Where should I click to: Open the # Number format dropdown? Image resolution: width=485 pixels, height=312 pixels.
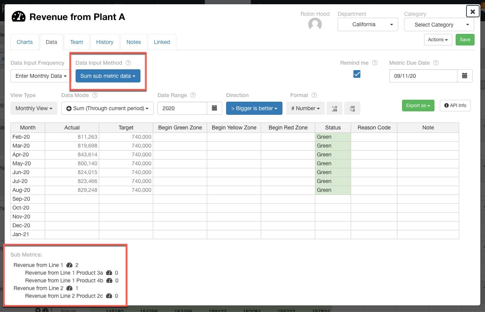[305, 108]
